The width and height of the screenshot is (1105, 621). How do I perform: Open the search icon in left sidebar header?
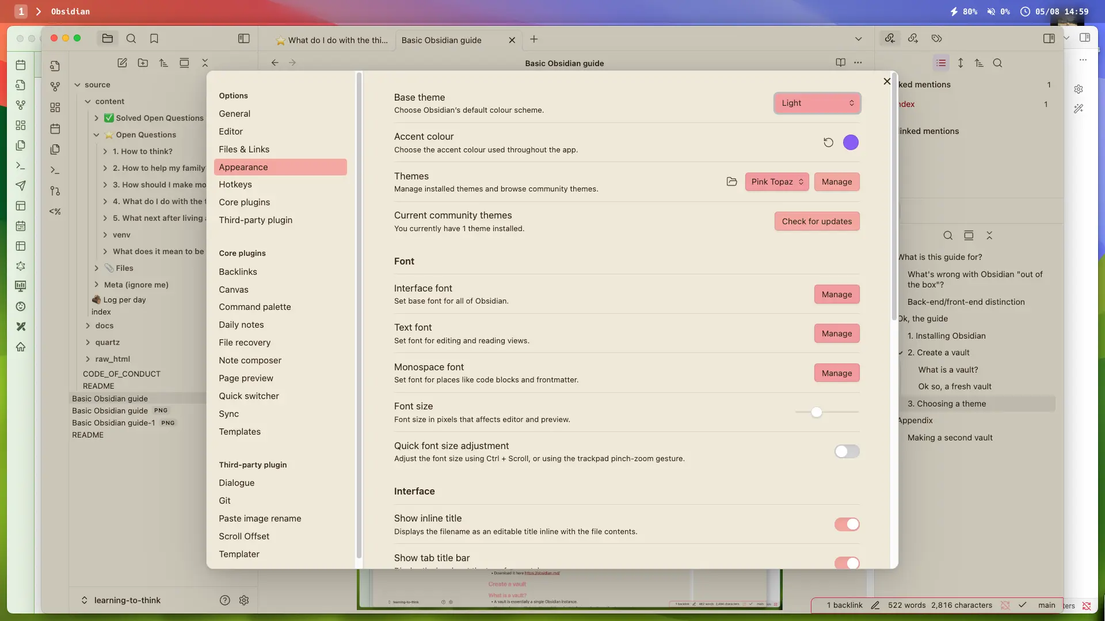click(131, 39)
